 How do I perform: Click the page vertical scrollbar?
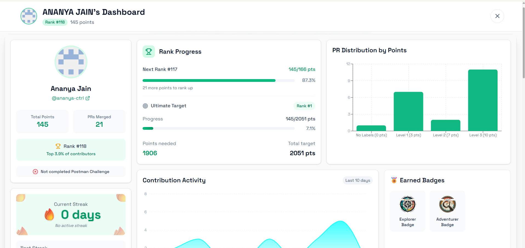coord(523,42)
